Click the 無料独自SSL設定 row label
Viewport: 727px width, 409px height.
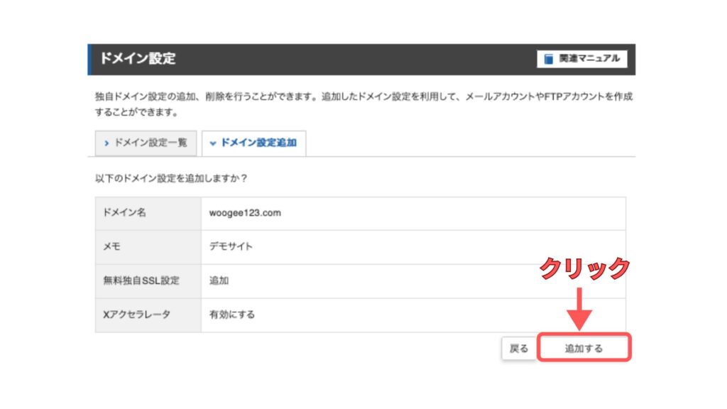pyautogui.click(x=141, y=280)
